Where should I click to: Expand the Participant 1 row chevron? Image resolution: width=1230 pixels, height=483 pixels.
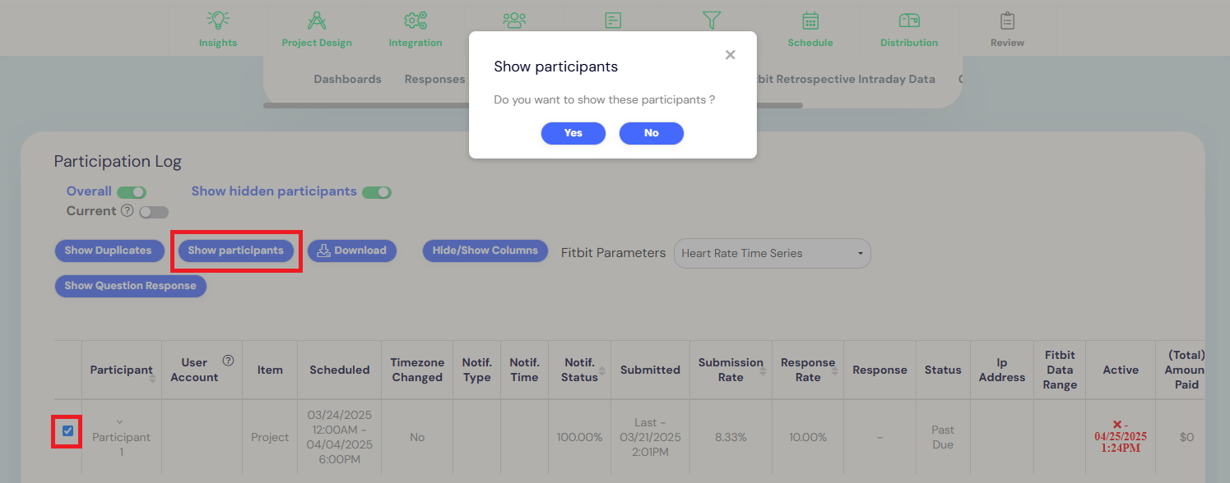(121, 422)
